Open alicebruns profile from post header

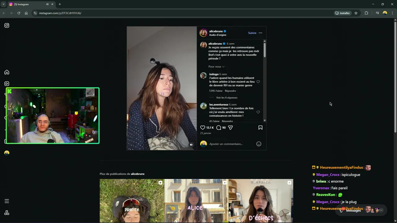(x=216, y=31)
